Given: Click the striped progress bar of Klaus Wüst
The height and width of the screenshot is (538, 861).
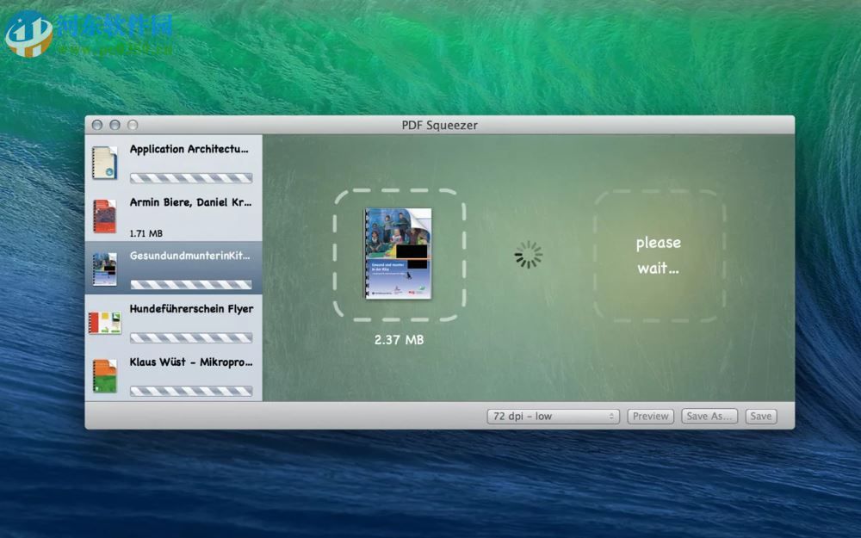Looking at the screenshot, I should click(191, 390).
